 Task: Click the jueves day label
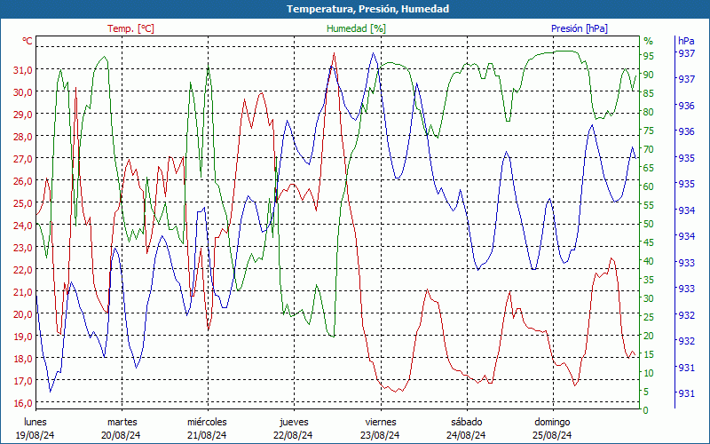(294, 422)
